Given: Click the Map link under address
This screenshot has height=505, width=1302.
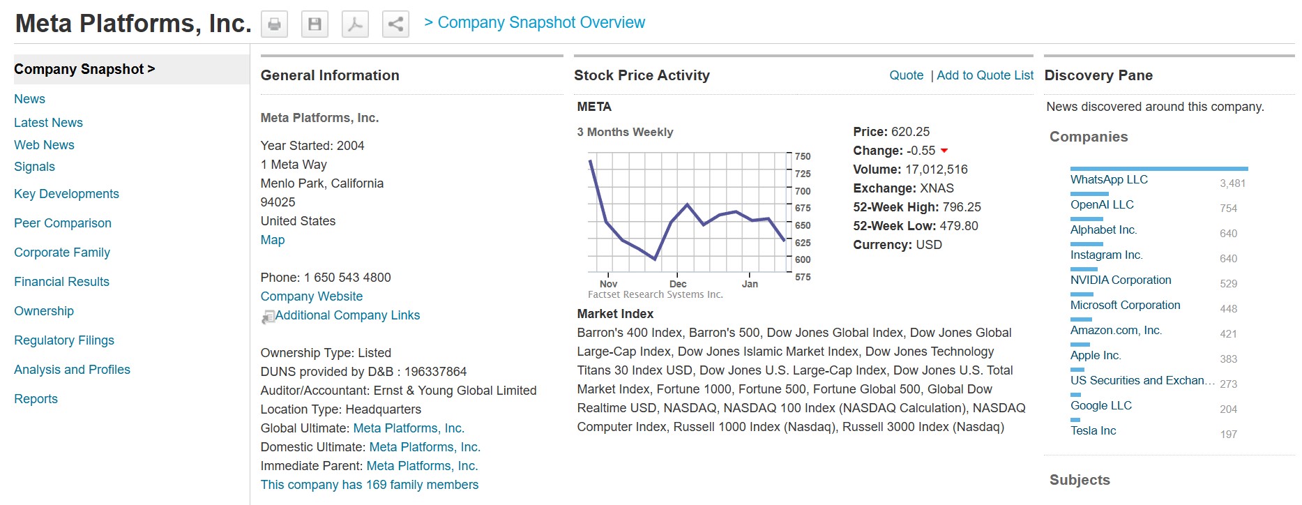Looking at the screenshot, I should [x=273, y=240].
